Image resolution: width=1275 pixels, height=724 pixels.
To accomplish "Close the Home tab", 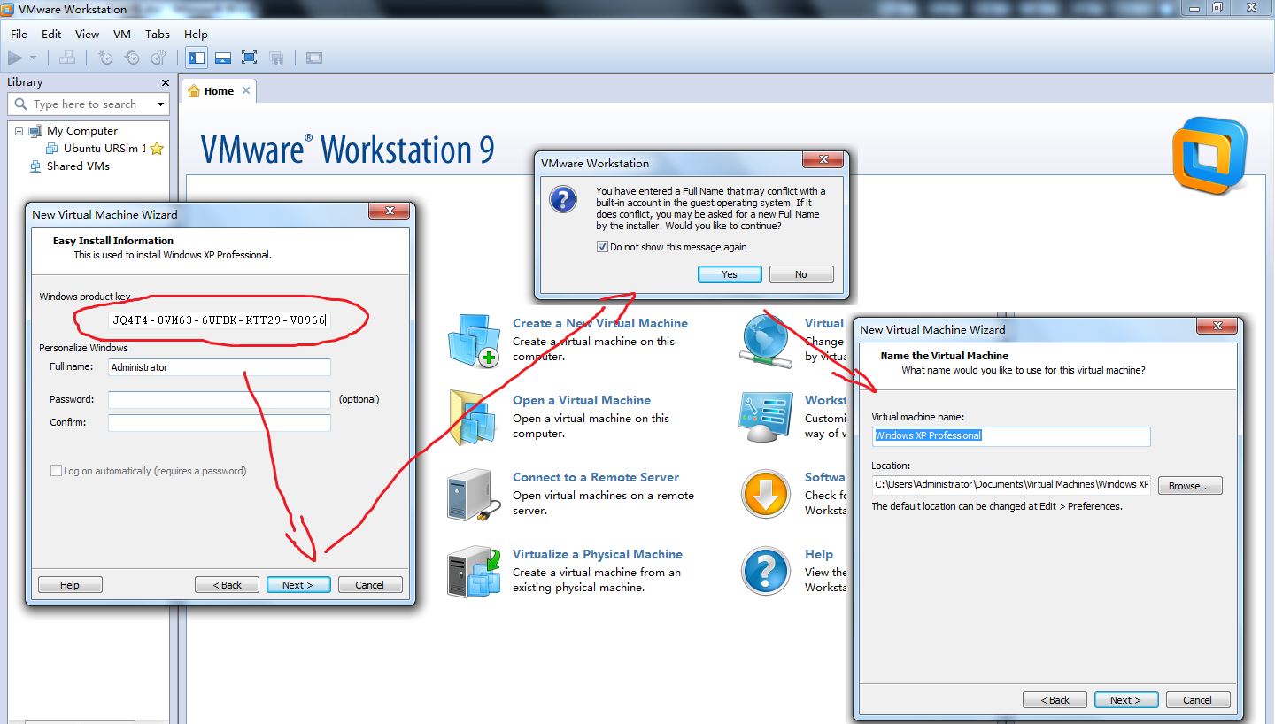I will point(246,90).
